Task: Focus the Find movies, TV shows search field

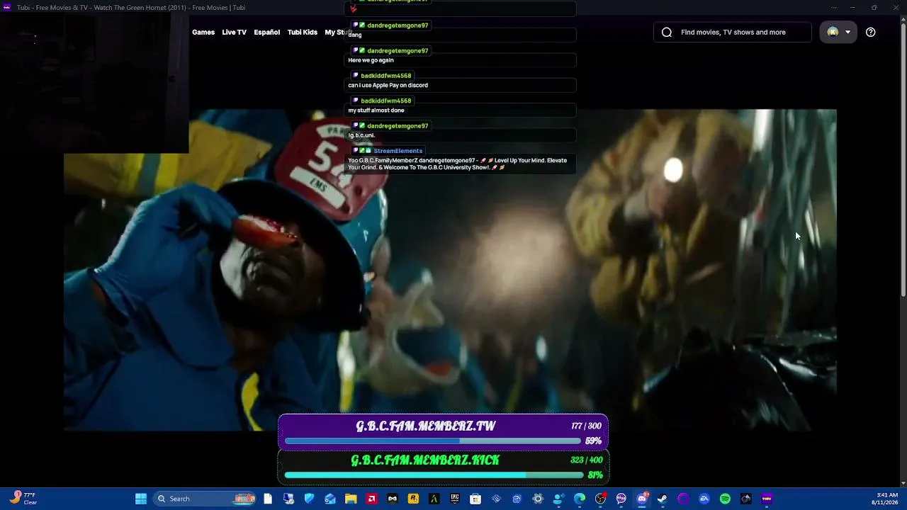Action: coord(733,32)
